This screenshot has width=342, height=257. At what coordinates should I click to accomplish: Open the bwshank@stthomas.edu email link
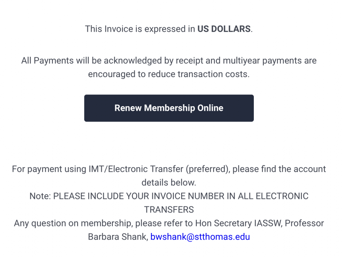[200, 237]
